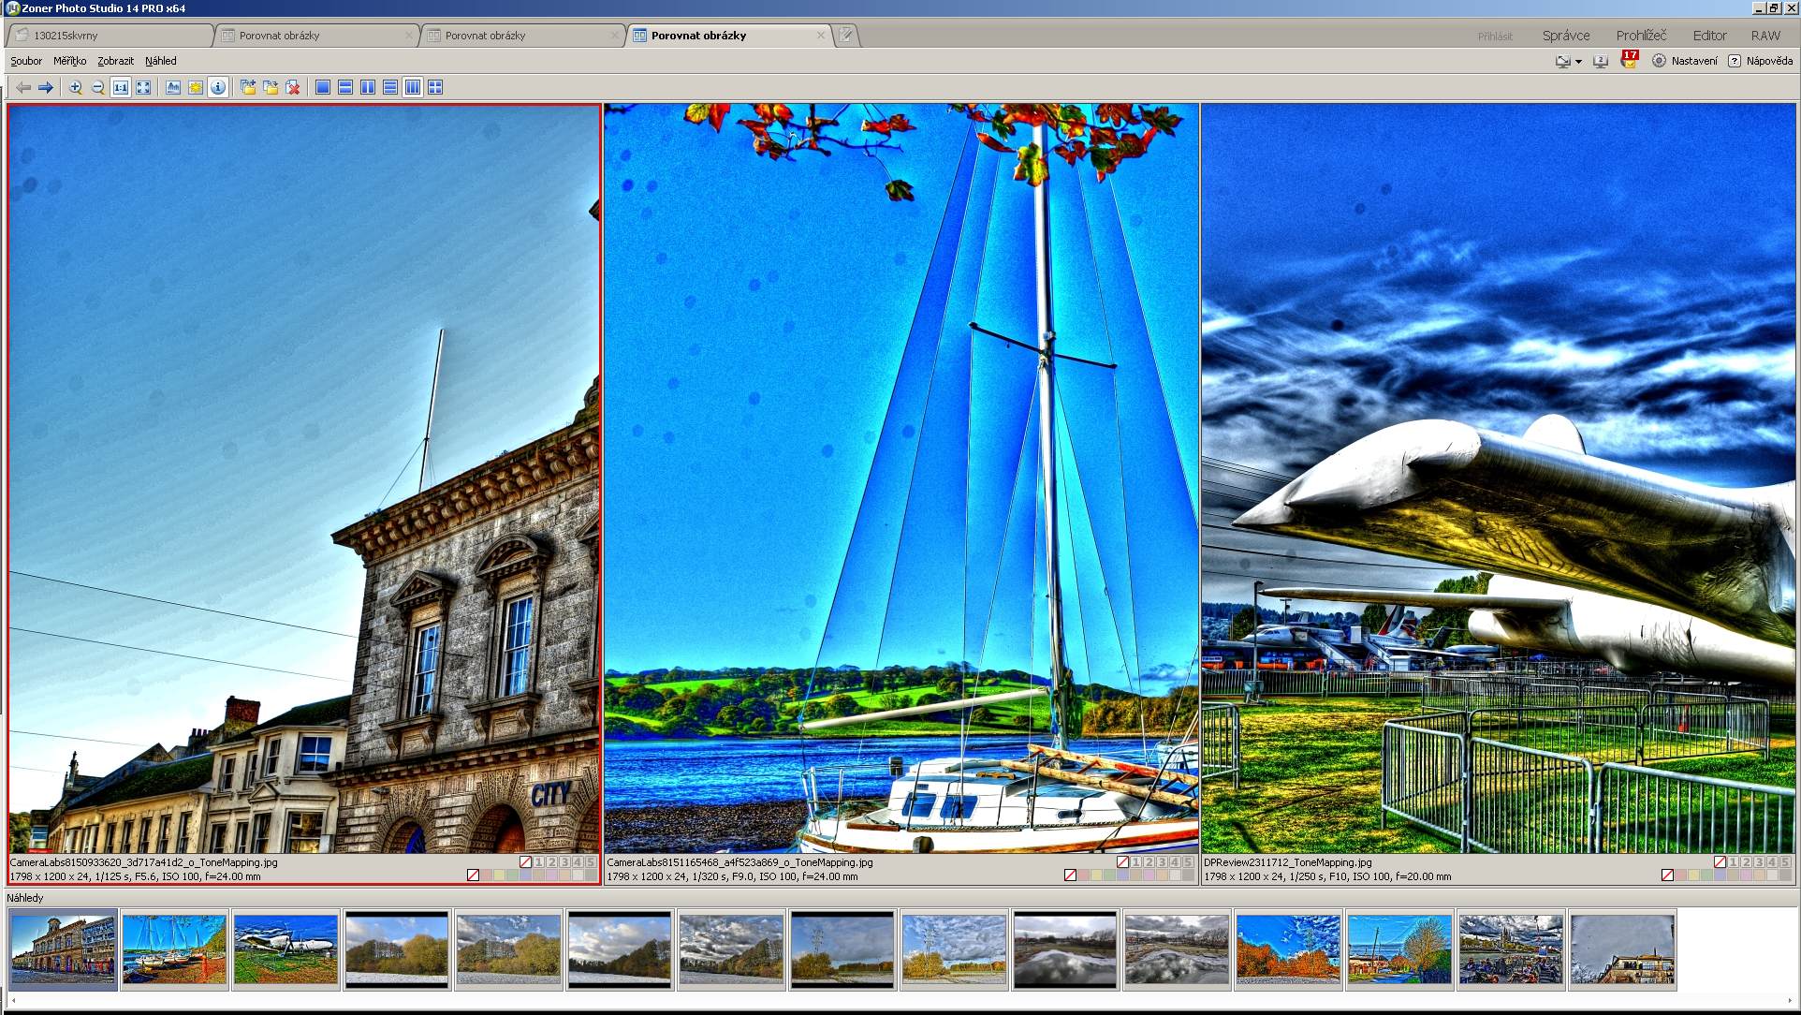The width and height of the screenshot is (1801, 1015).
Task: Show the histogram overlay icon
Action: click(x=173, y=87)
